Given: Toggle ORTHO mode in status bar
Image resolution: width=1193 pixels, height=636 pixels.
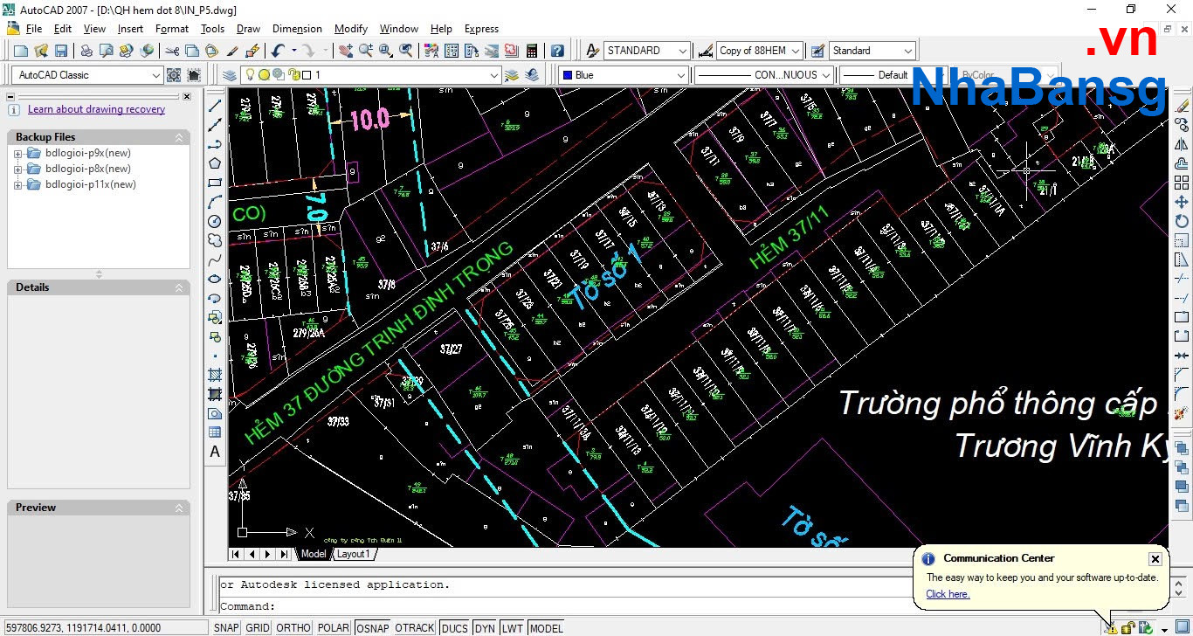Looking at the screenshot, I should [293, 628].
